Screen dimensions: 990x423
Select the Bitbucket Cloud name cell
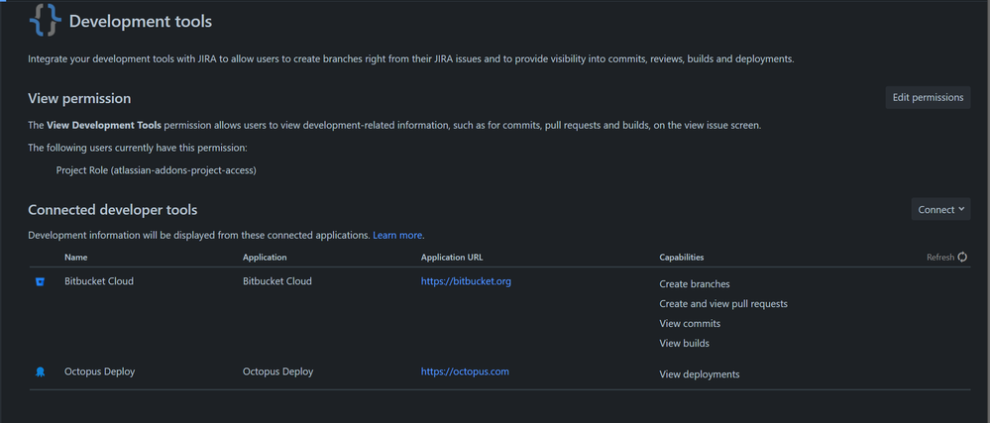pyautogui.click(x=98, y=281)
